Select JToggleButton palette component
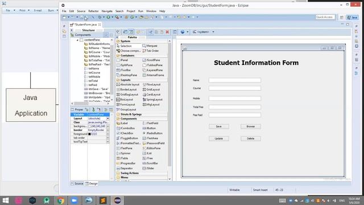This screenshot has width=364, height=205. click(x=127, y=138)
